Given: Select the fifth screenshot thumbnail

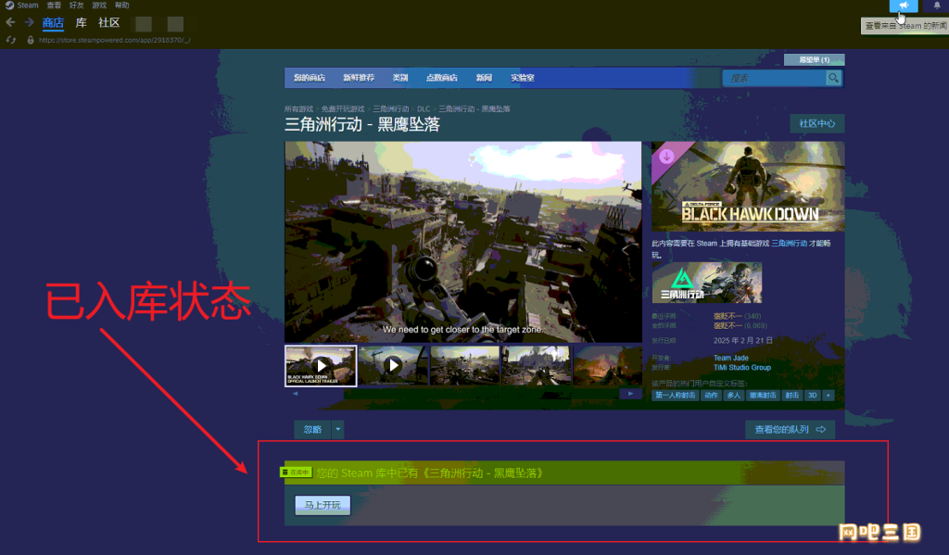Looking at the screenshot, I should point(608,365).
